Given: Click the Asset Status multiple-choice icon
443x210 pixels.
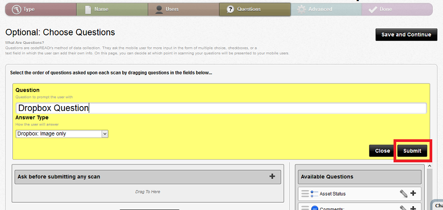Looking at the screenshot, I should [x=314, y=194].
